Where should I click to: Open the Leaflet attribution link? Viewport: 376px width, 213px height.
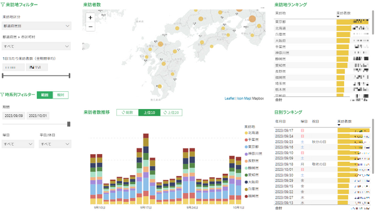tap(230, 98)
